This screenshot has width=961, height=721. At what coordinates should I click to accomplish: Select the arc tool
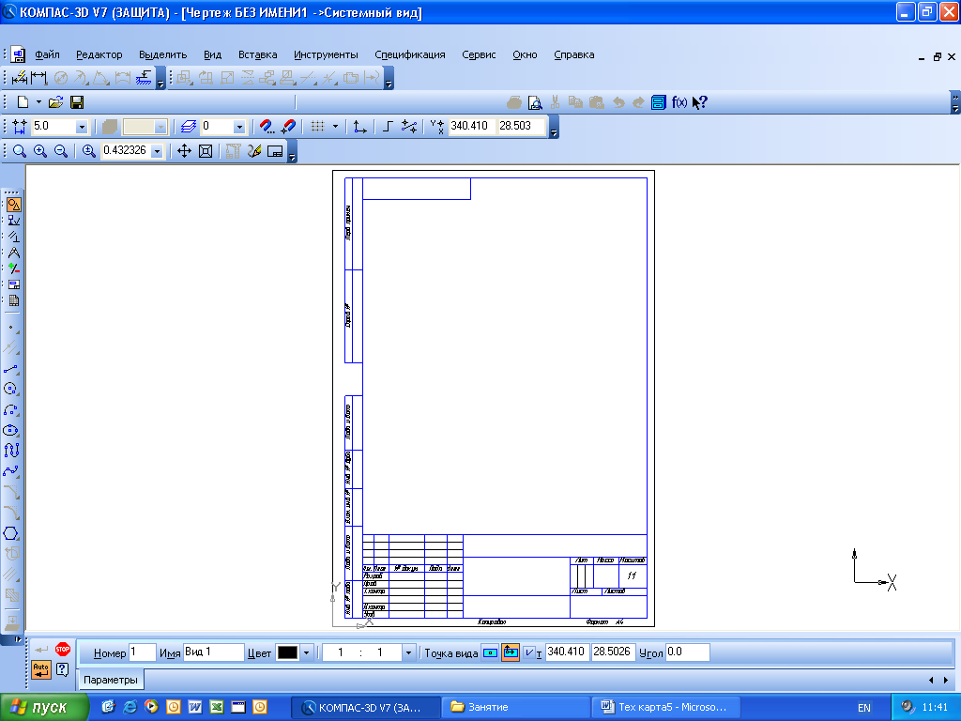pos(11,409)
